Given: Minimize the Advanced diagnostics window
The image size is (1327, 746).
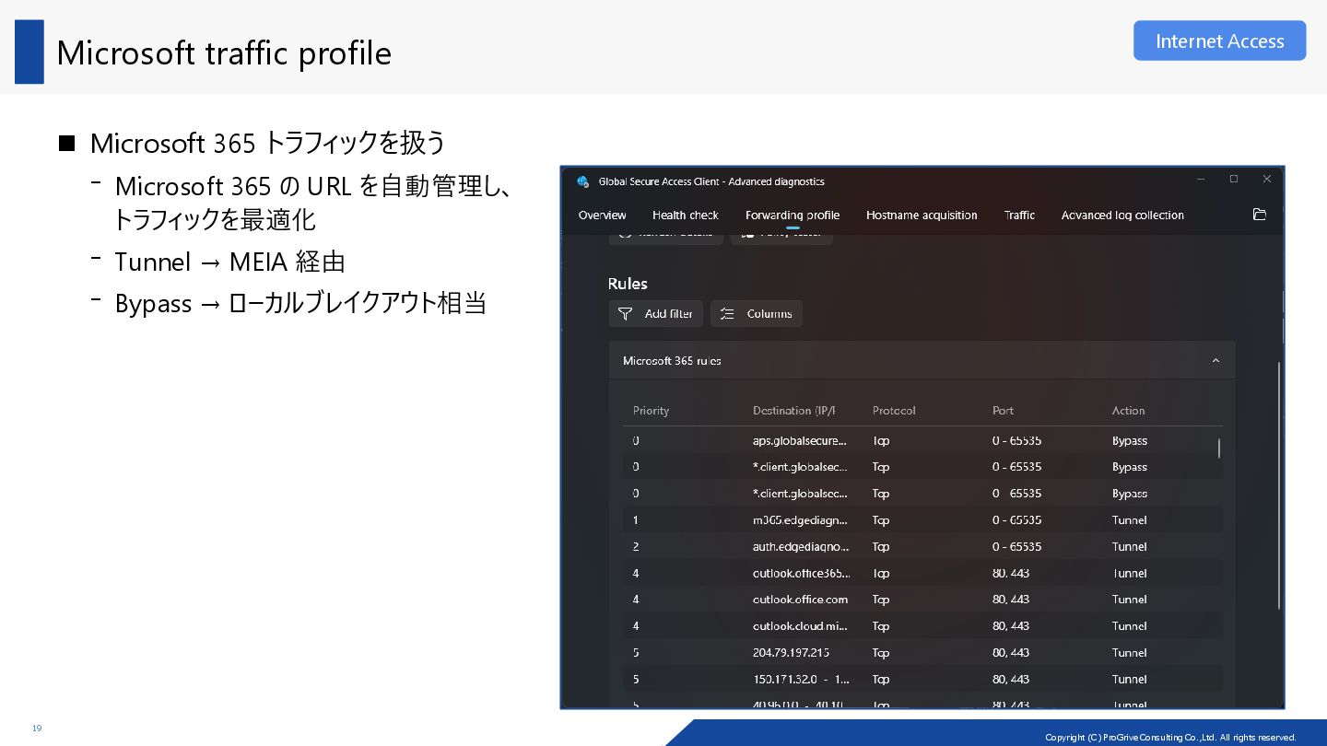Looking at the screenshot, I should pyautogui.click(x=1201, y=180).
